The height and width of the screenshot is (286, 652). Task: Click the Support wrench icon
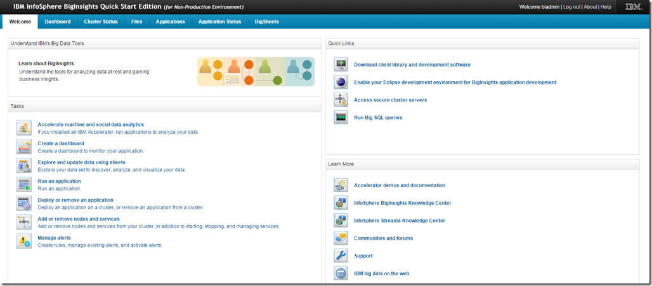tap(341, 256)
